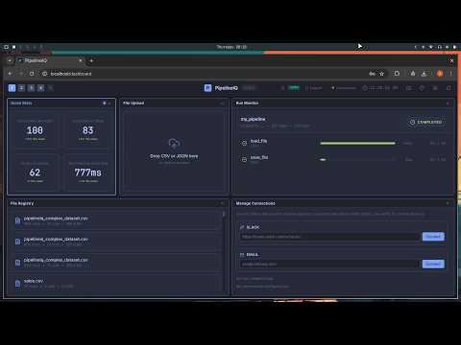The width and height of the screenshot is (461, 345).
Task: Open a new browser tab
Action: [x=91, y=60]
